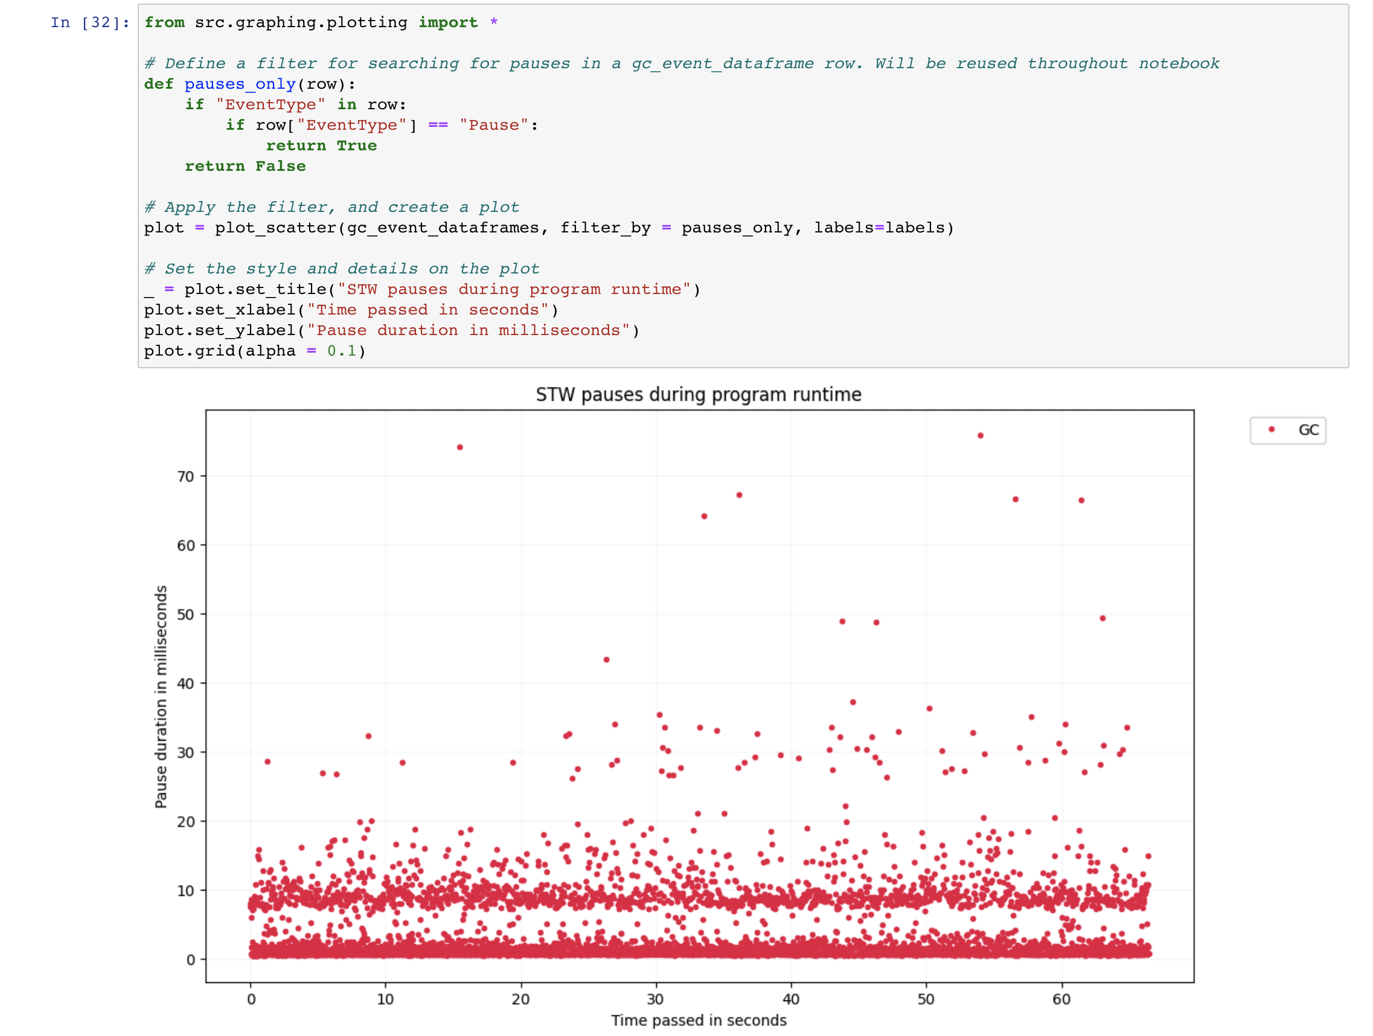Click the In [32]: cell prompt

click(91, 22)
